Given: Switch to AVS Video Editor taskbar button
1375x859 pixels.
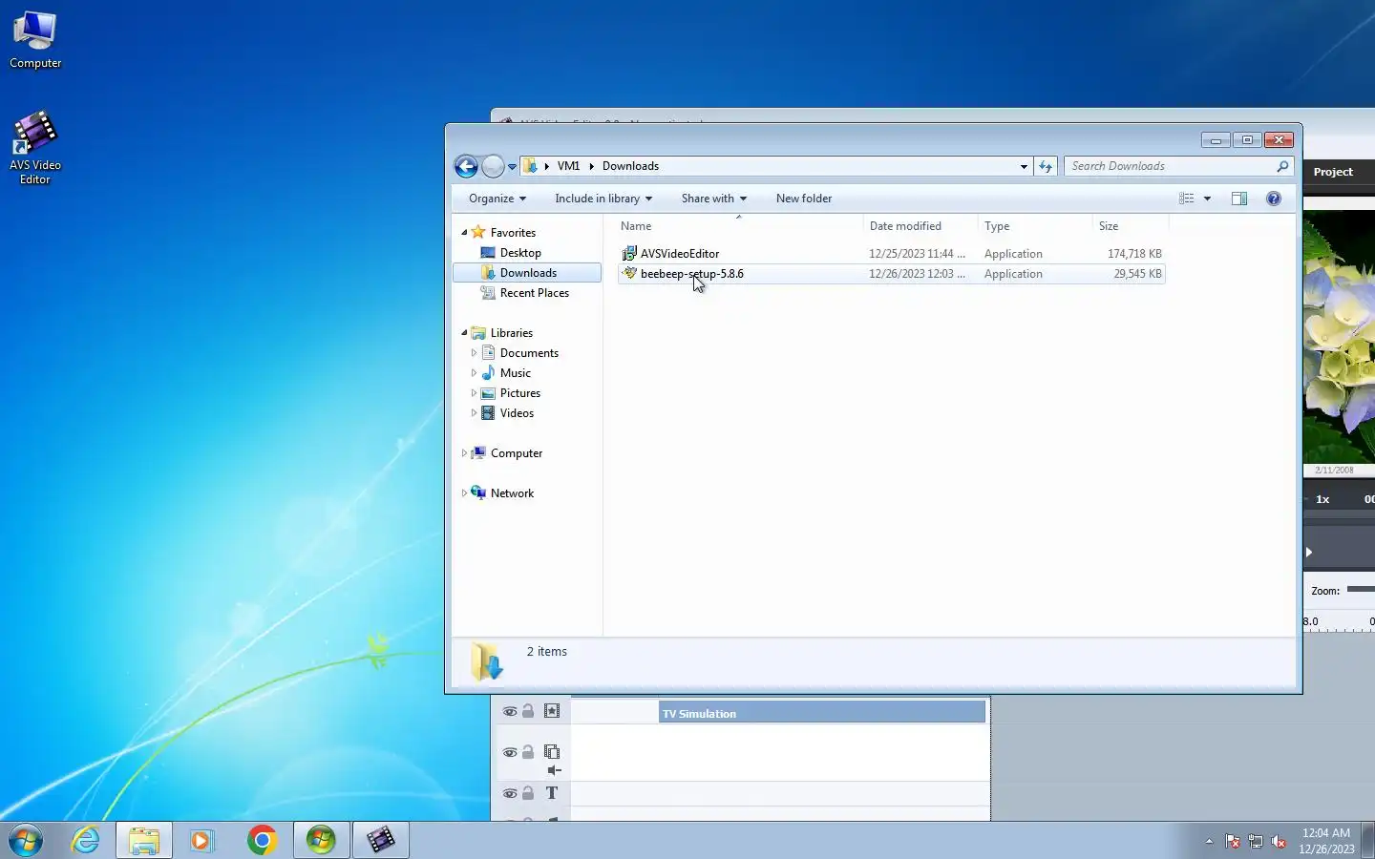Looking at the screenshot, I should (x=381, y=840).
